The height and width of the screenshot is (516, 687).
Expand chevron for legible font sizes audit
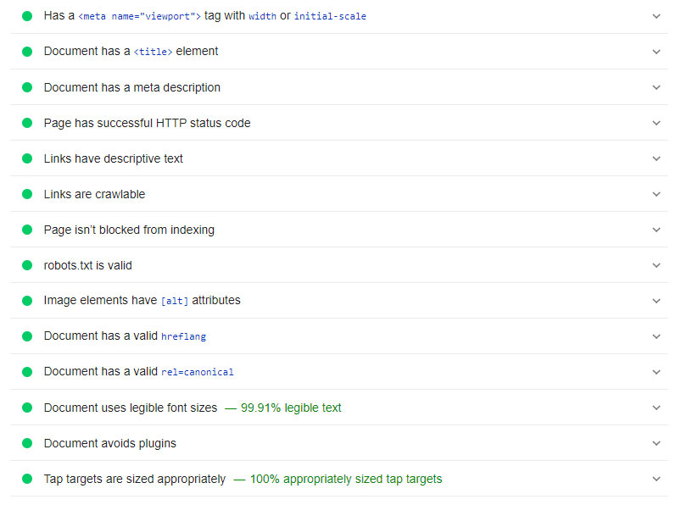(x=656, y=408)
